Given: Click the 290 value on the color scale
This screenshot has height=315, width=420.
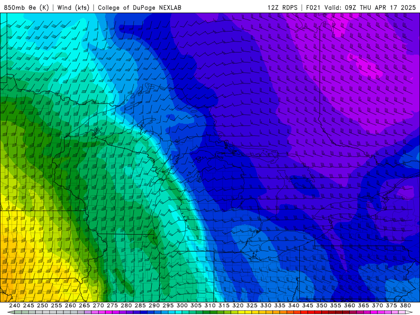Looking at the screenshot, I should 154,306.
